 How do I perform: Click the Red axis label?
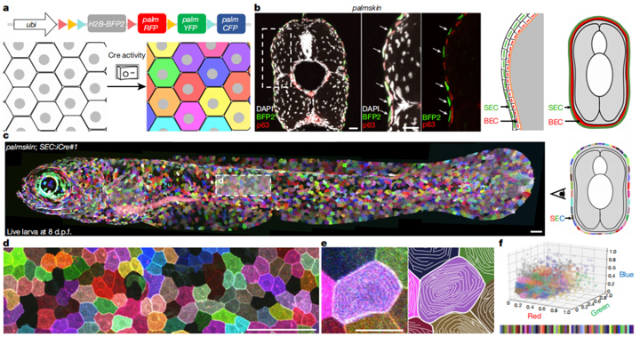click(x=534, y=316)
